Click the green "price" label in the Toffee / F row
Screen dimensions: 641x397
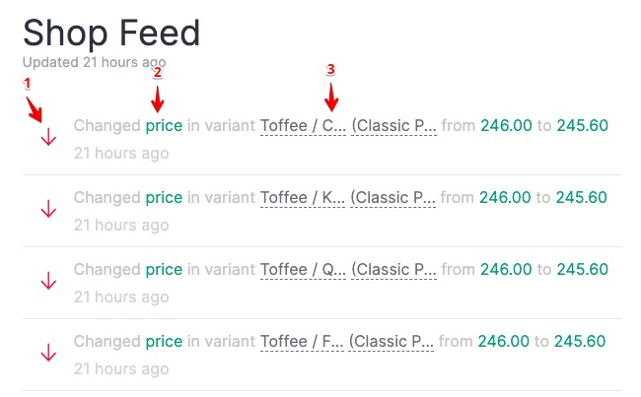pos(164,341)
